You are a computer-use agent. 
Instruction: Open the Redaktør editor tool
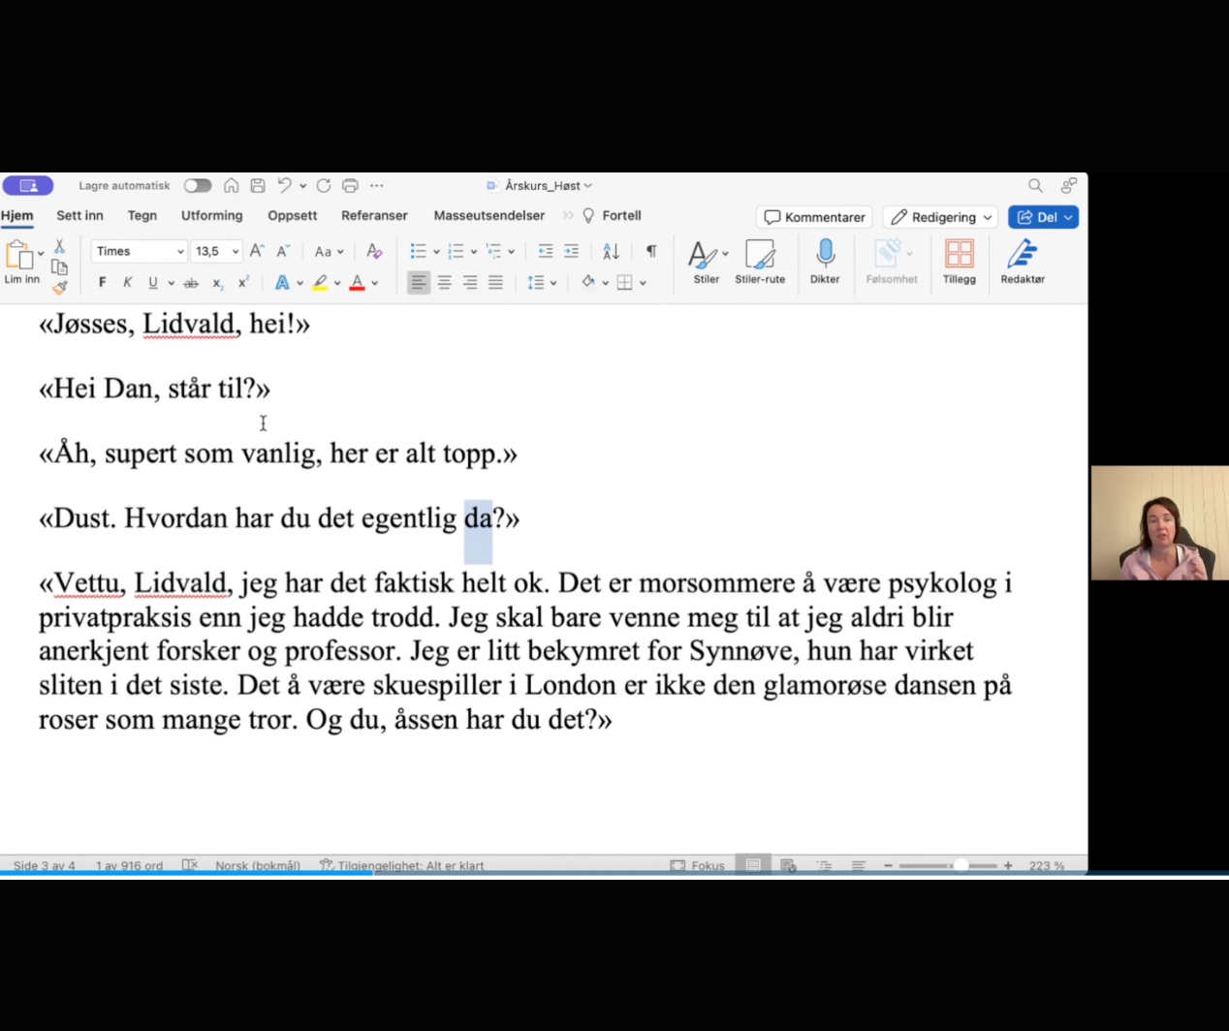pyautogui.click(x=1022, y=254)
